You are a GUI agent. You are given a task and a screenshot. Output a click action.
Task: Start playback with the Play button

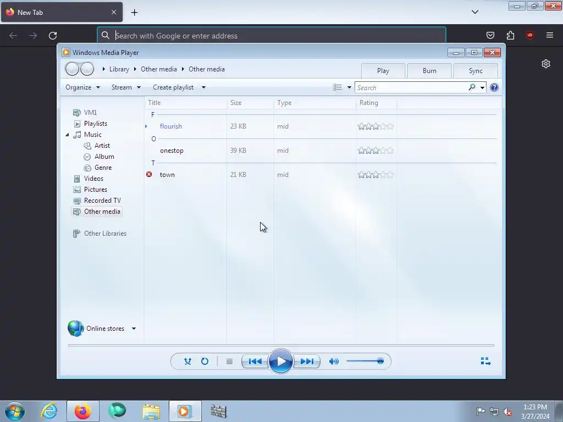281,362
